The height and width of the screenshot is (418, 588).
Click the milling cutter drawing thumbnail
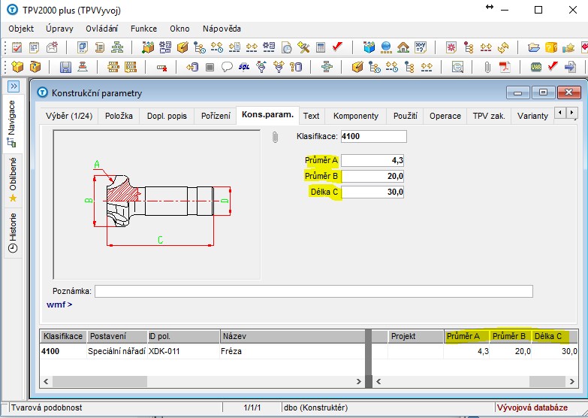pos(157,204)
